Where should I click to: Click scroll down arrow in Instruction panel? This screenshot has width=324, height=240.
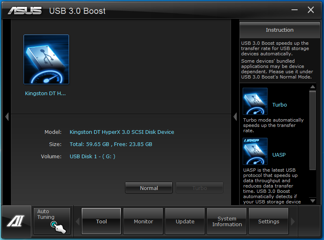tap(313, 201)
